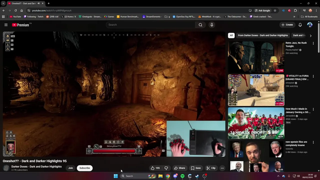The image size is (320, 180).
Task: Like the video with 195 likes
Action: 155,168
